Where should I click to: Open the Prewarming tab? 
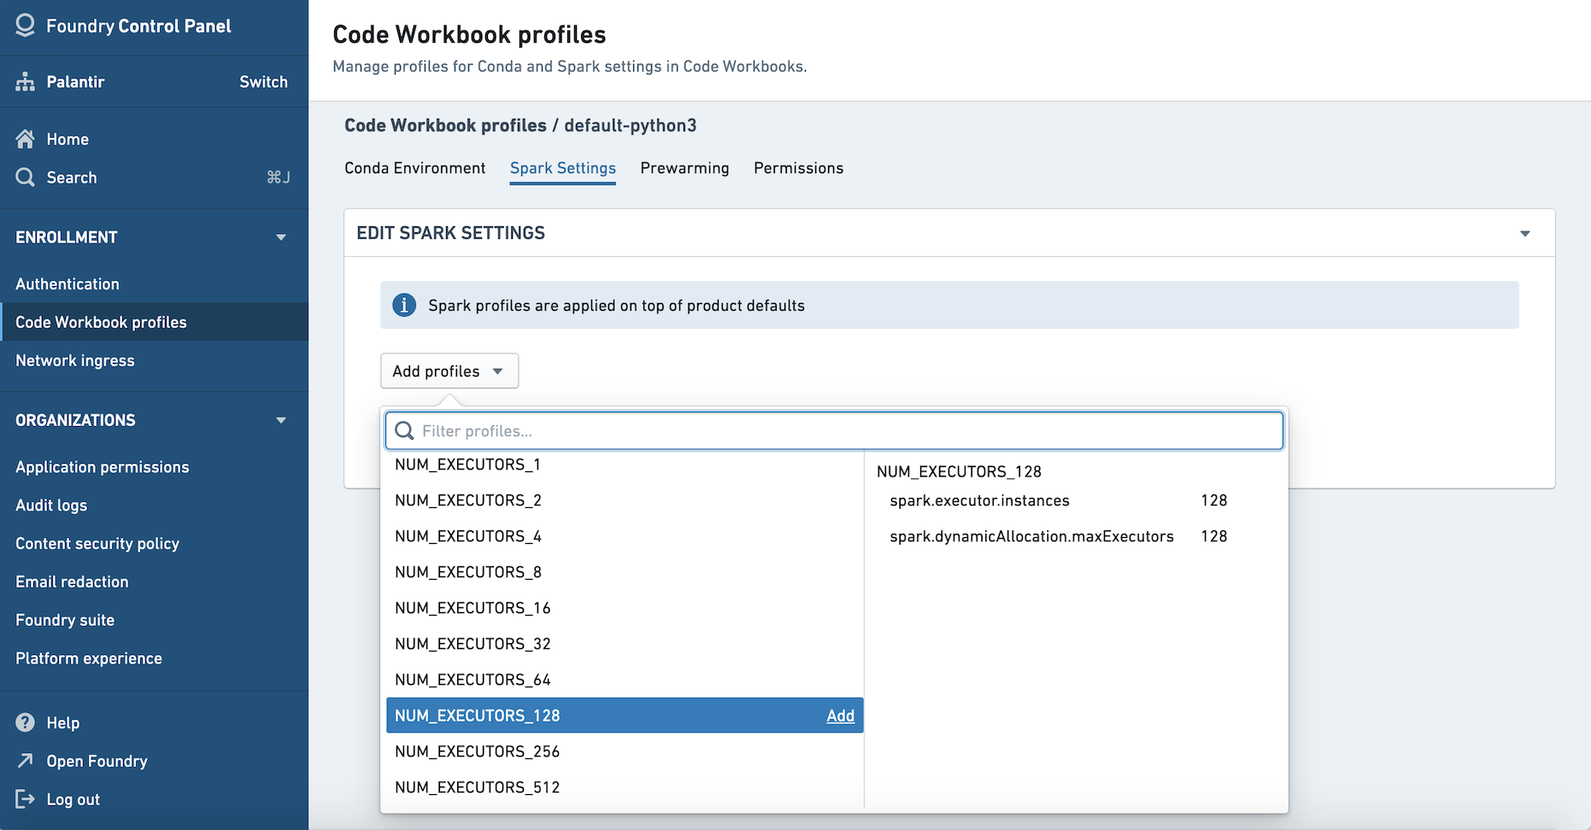coord(685,168)
